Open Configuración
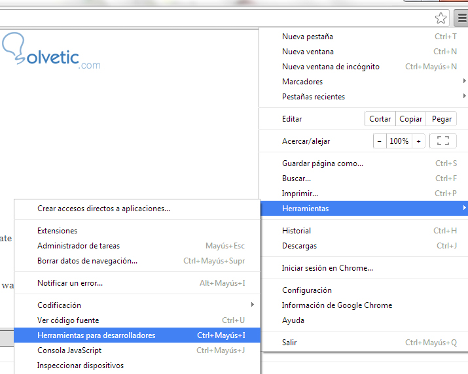 point(364,290)
